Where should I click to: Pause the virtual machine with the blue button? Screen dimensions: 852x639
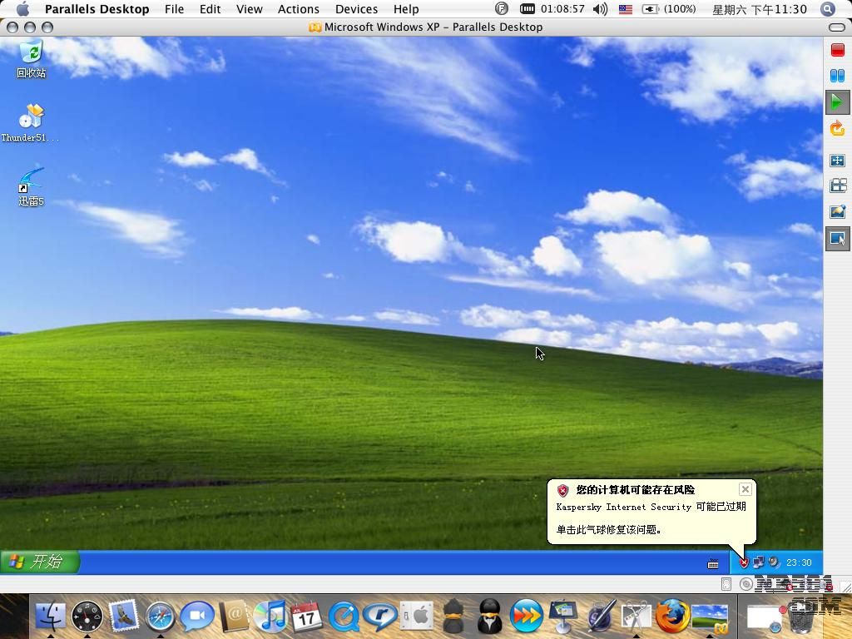[x=837, y=76]
